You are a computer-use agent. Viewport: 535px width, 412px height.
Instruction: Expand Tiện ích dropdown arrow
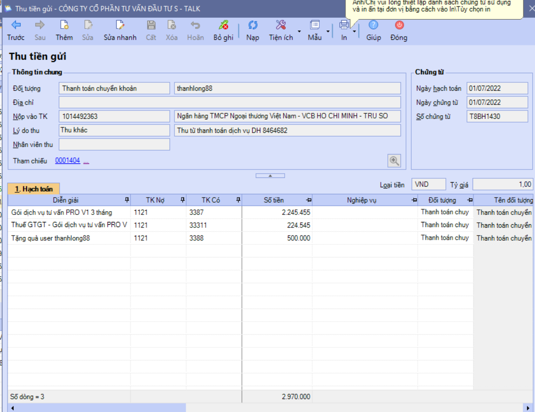[299, 31]
